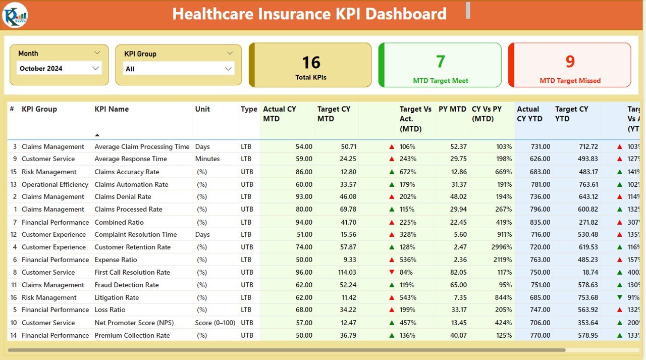Select the 2996% CY Vs PY value
Image resolution: width=646 pixels, height=360 pixels.
click(501, 247)
